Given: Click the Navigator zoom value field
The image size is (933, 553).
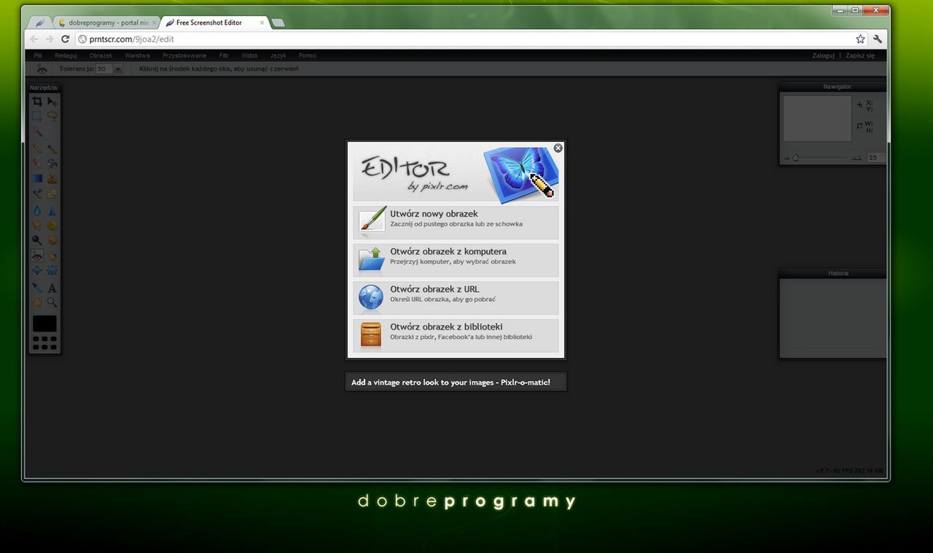Looking at the screenshot, I should pyautogui.click(x=875, y=158).
